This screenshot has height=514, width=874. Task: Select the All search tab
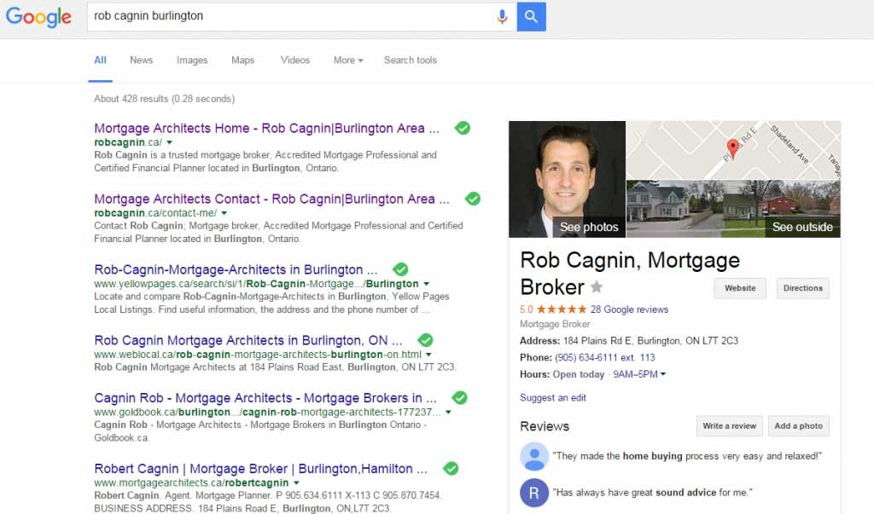coord(101,61)
